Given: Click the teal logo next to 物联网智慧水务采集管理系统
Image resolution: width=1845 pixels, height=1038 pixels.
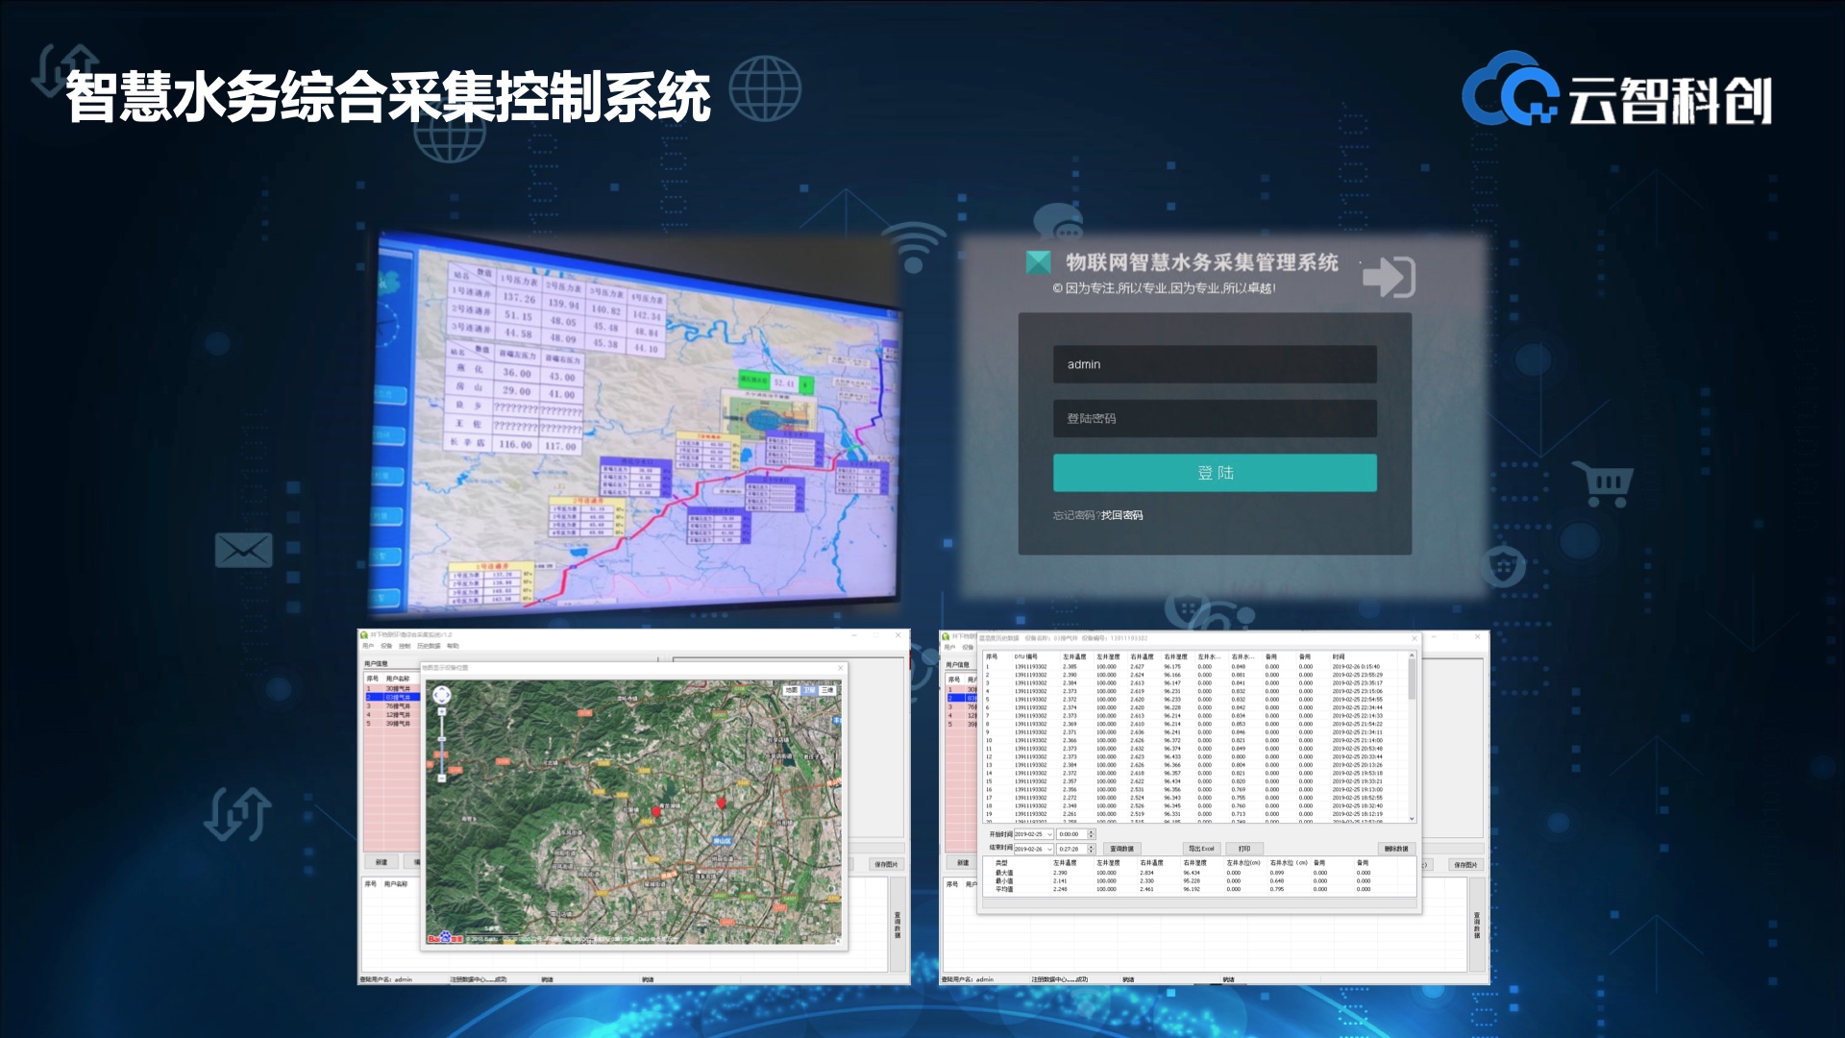Looking at the screenshot, I should [1038, 261].
